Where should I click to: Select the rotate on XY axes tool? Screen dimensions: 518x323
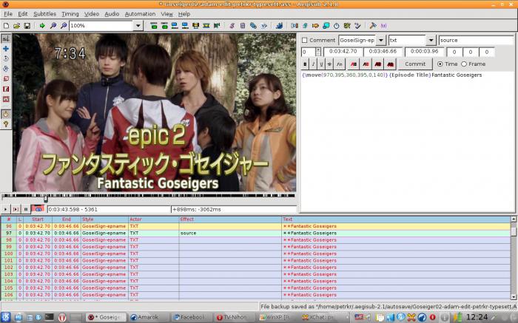pyautogui.click(x=6, y=69)
